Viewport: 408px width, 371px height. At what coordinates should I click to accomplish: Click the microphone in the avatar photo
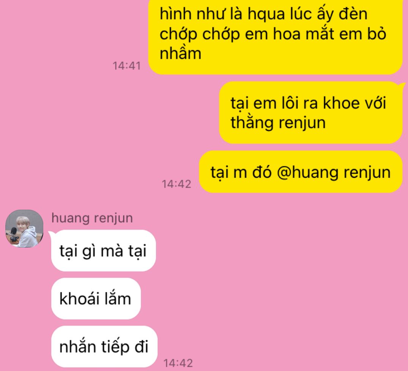[13, 232]
